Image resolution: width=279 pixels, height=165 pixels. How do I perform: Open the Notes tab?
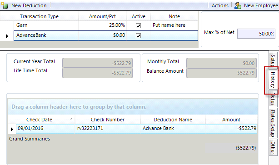273,99
